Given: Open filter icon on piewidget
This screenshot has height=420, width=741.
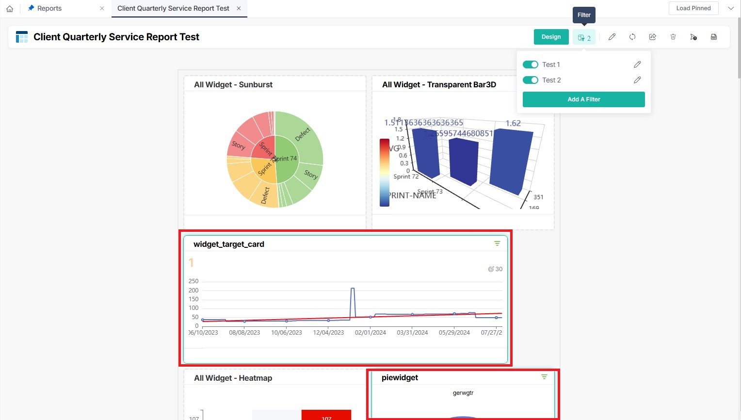Looking at the screenshot, I should click(544, 377).
